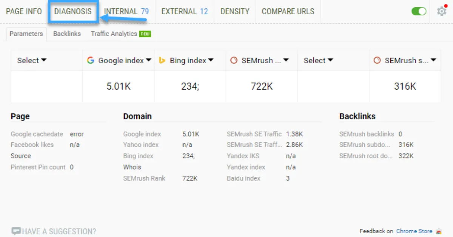Click the truncated SEMrush SE Traff... label

pos(254,144)
